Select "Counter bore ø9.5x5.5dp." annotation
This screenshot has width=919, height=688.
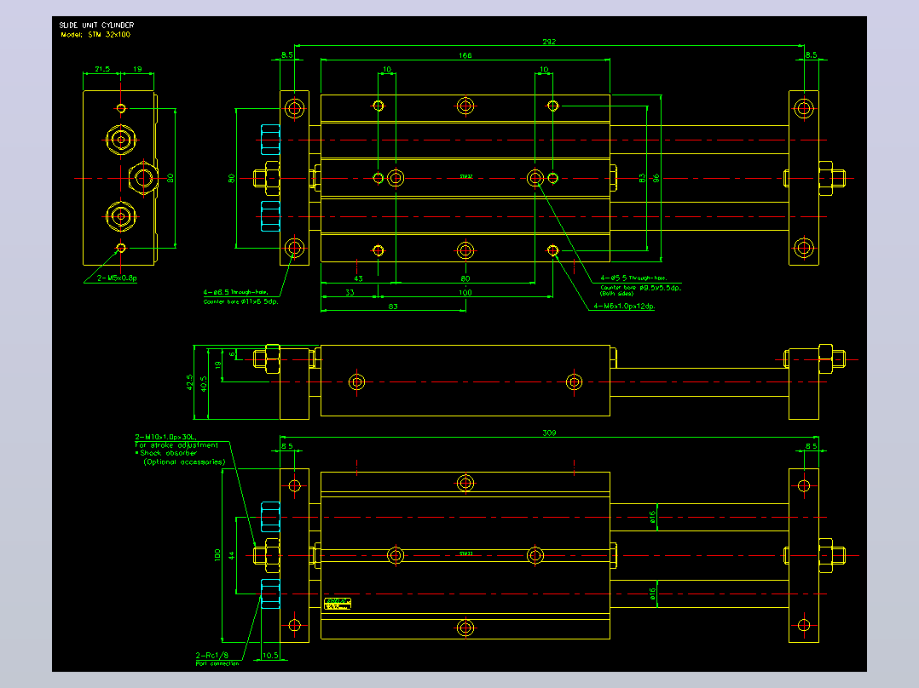click(640, 288)
